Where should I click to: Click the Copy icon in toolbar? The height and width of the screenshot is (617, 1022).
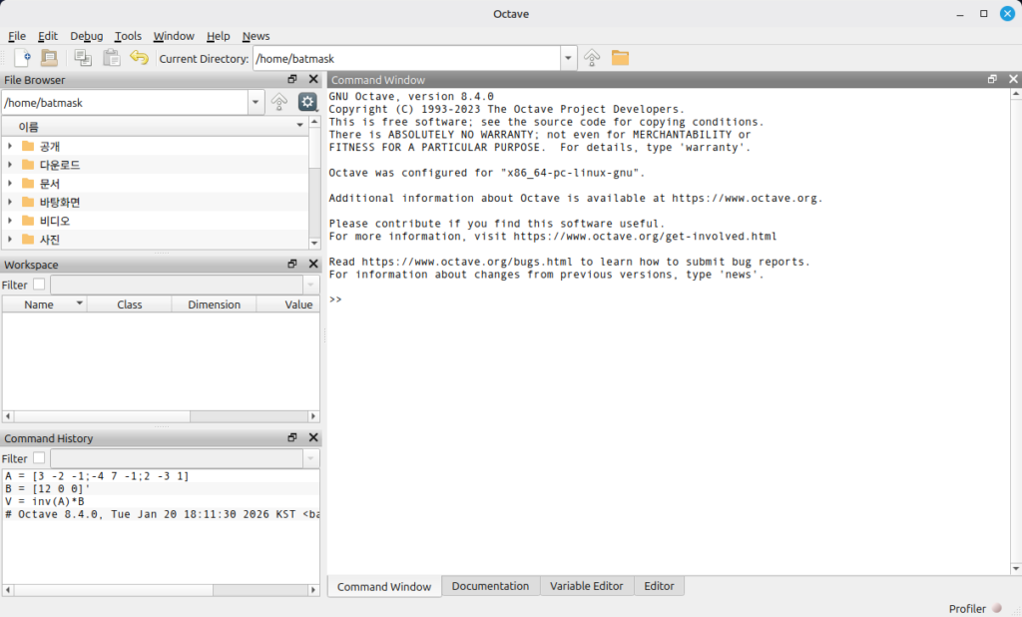[x=83, y=58]
